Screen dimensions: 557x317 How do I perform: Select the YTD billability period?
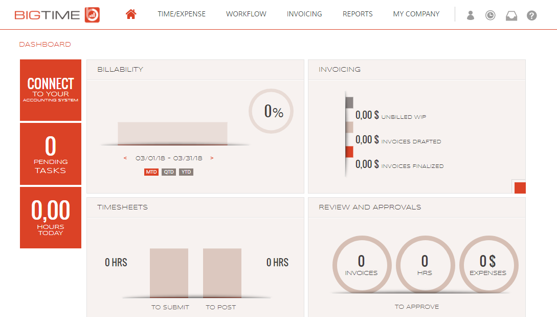point(186,172)
